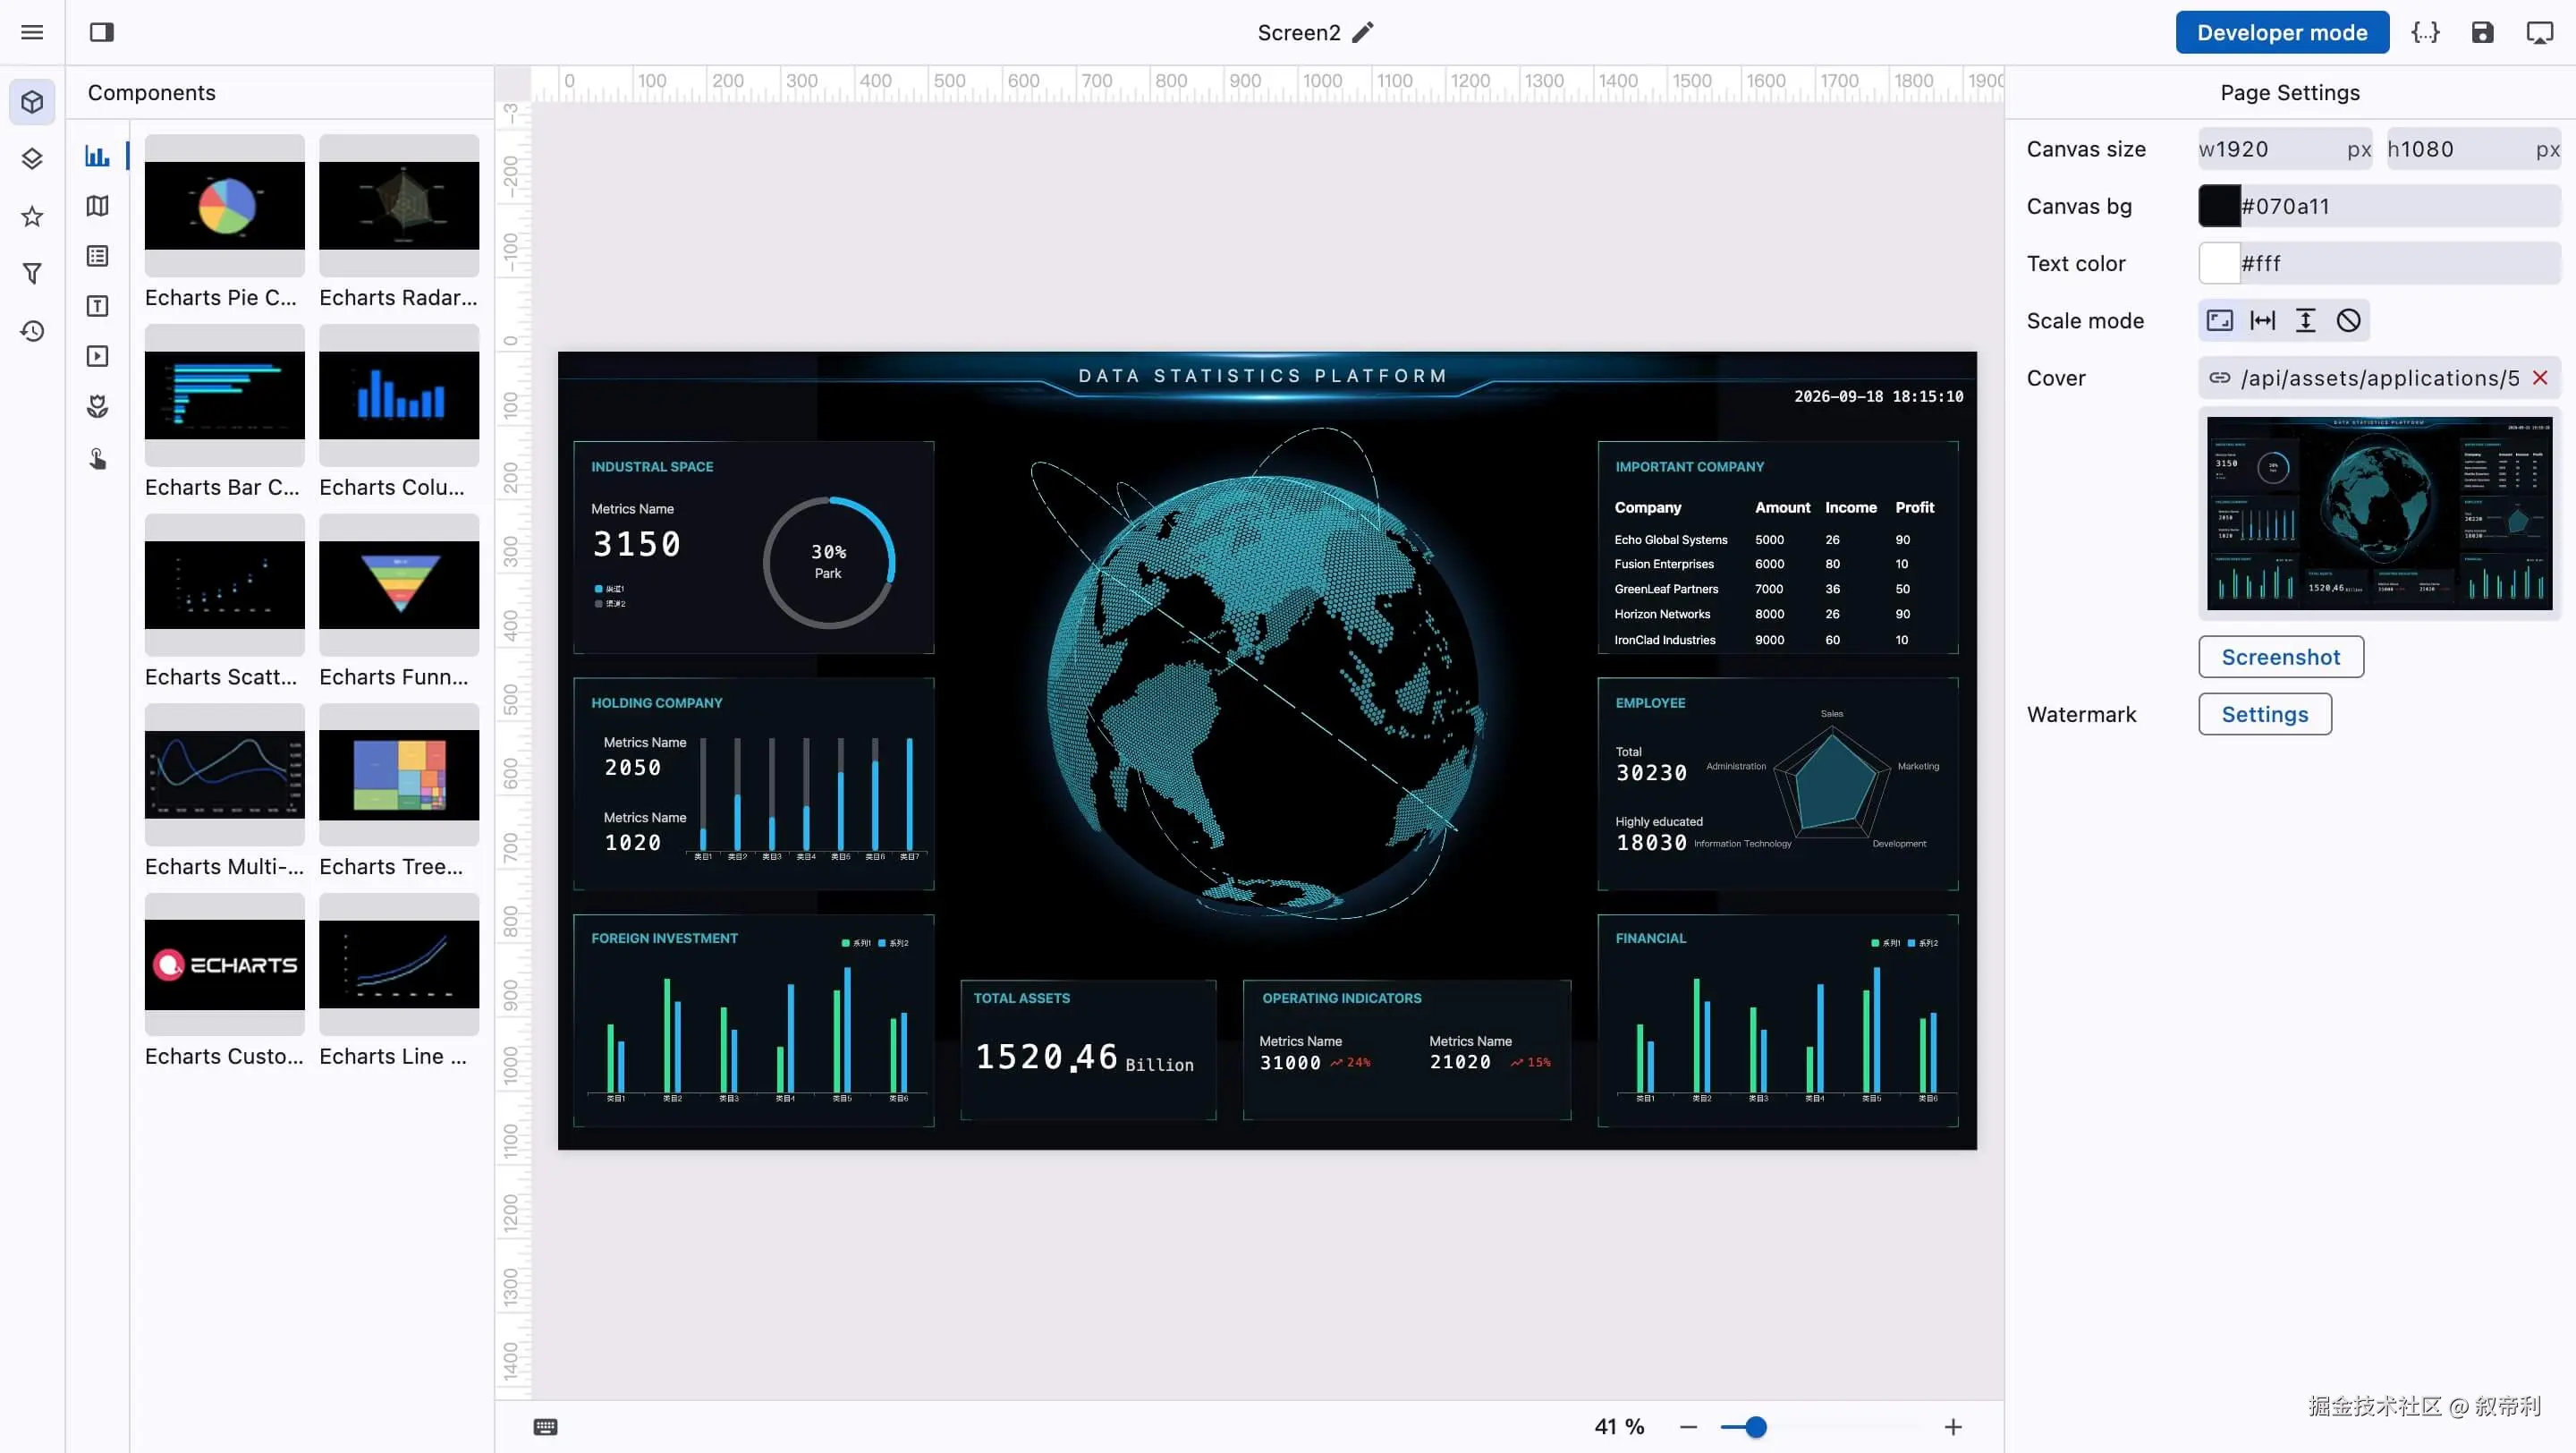Choose the no-scale mode icon
Image resolution: width=2576 pixels, height=1453 pixels.
[x=2348, y=321]
